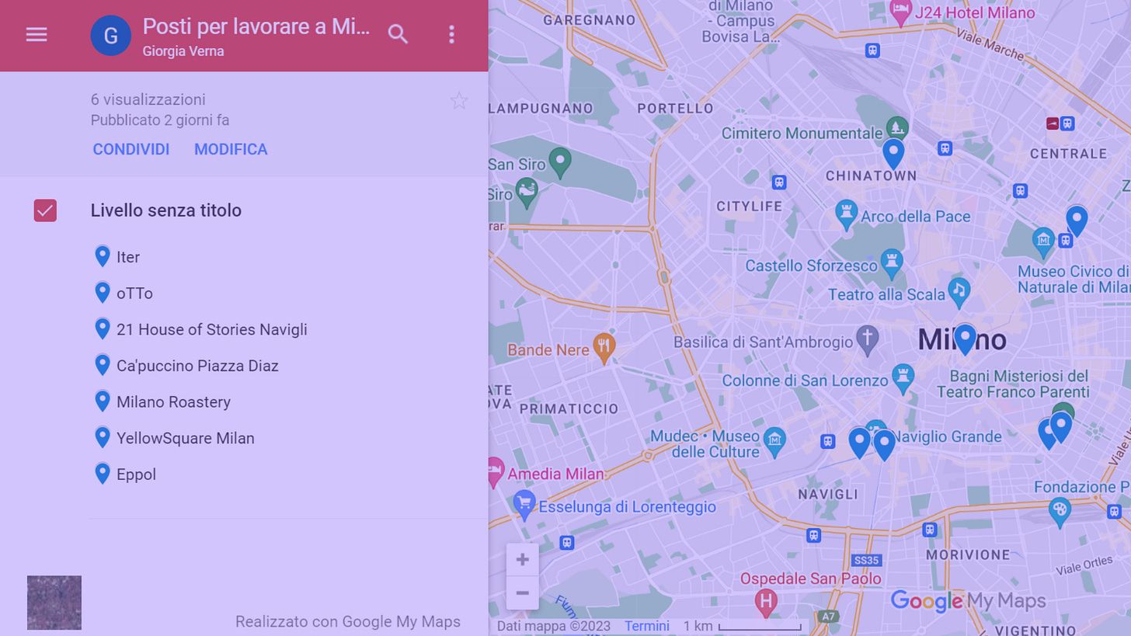Click the Castello Sforzesco landmark icon
The image size is (1131, 636).
click(x=892, y=262)
